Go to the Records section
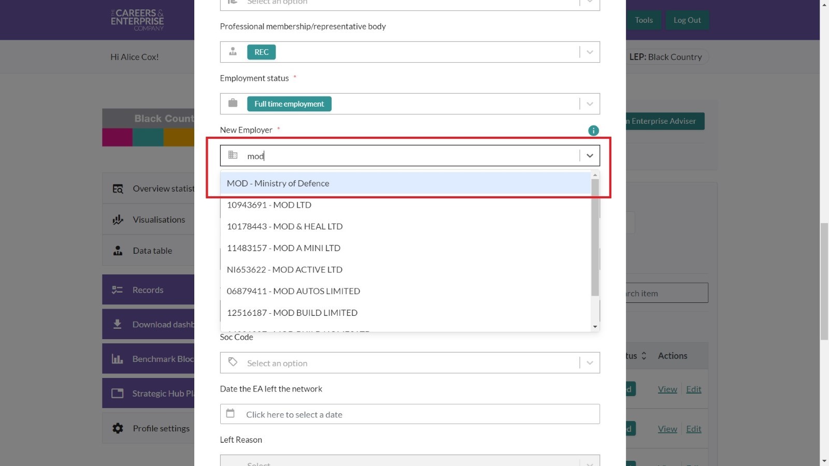Viewport: 829px width, 466px height. click(x=149, y=290)
